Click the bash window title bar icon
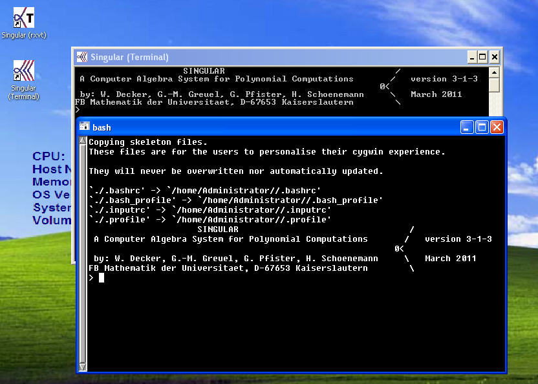Screen dimensions: 538x384 coord(85,127)
